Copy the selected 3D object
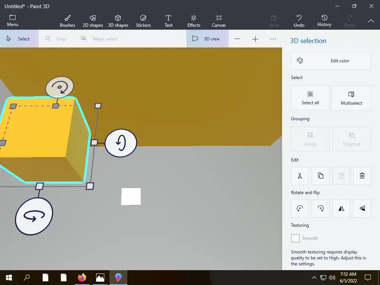Image resolution: width=380 pixels, height=285 pixels. pyautogui.click(x=320, y=176)
